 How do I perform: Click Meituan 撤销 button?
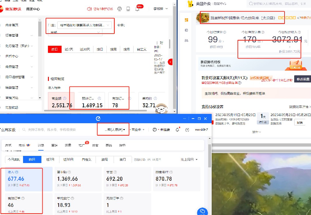click(299, 123)
